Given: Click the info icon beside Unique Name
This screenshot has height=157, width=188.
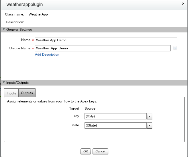Looking at the screenshot, I should click(175, 48).
